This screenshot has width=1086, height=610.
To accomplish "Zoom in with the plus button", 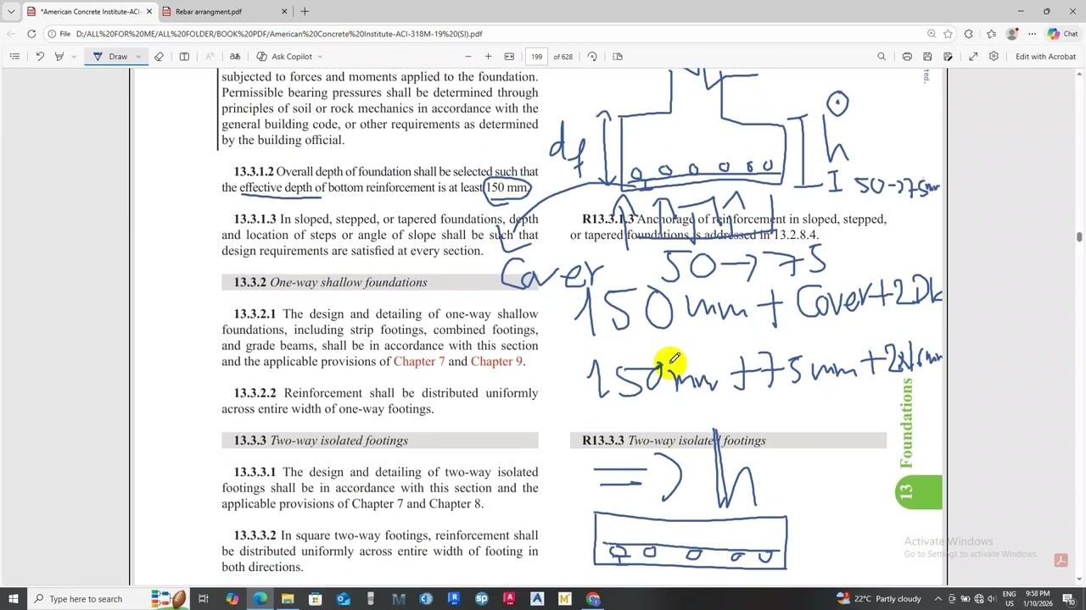I will [488, 57].
